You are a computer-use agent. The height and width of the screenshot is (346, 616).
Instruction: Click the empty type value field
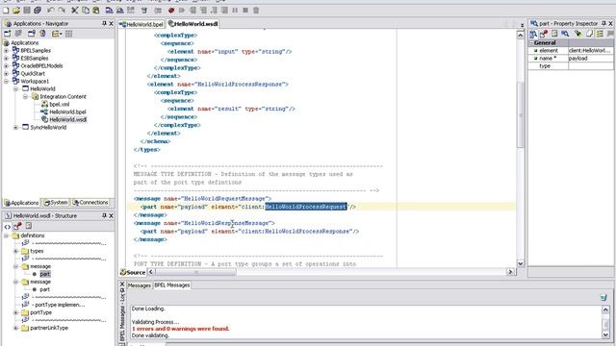590,66
